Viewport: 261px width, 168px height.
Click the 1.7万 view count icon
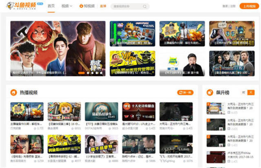35,128
